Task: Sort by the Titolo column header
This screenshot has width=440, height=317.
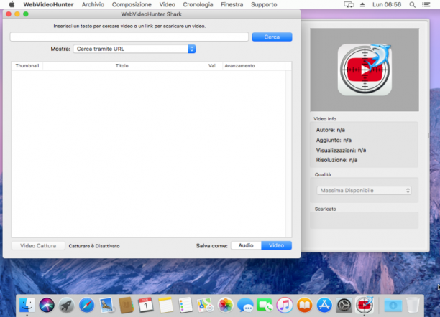Action: click(x=122, y=65)
